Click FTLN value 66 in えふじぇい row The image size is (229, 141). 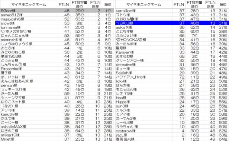point(178,36)
